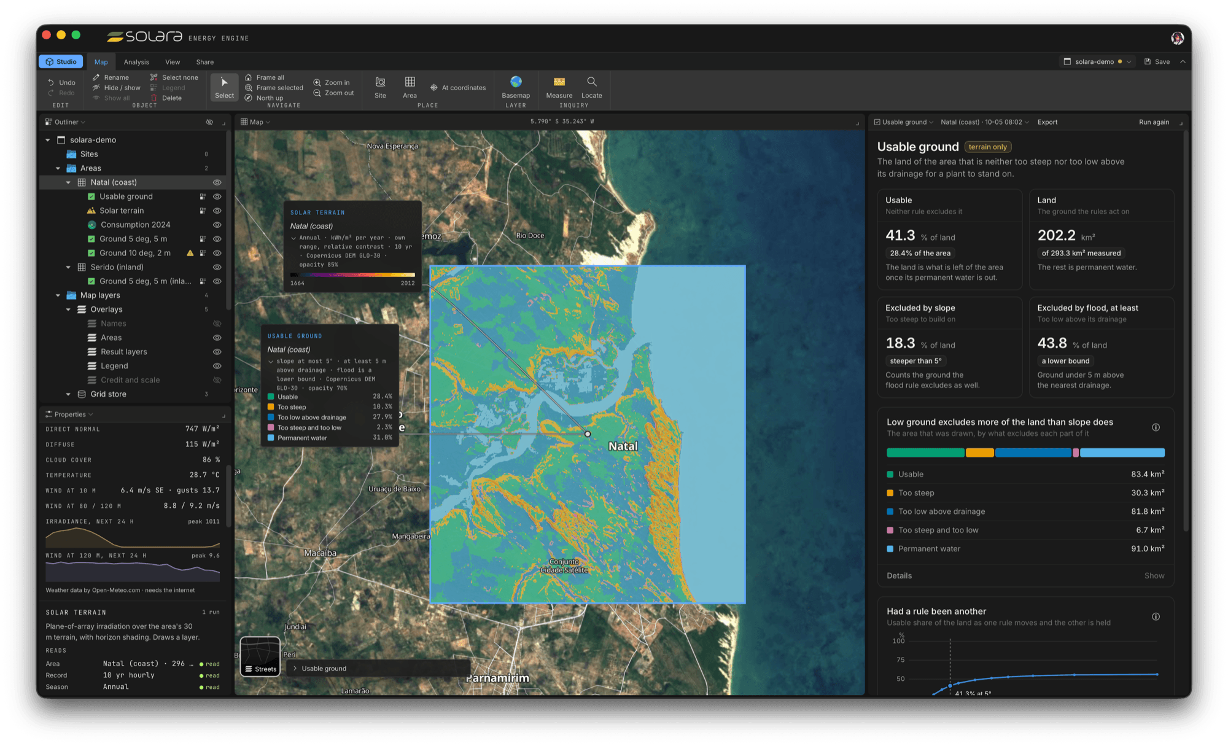Toggle visibility of Usable ground layer

coord(217,196)
